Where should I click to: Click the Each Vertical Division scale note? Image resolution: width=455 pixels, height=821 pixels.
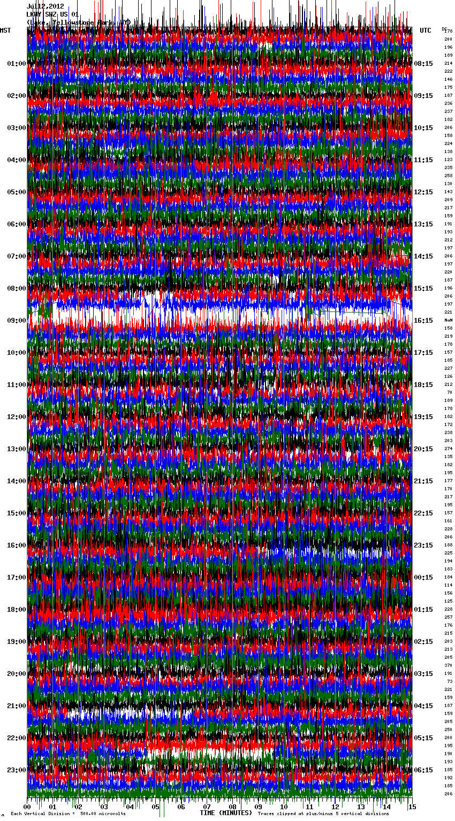click(x=68, y=814)
